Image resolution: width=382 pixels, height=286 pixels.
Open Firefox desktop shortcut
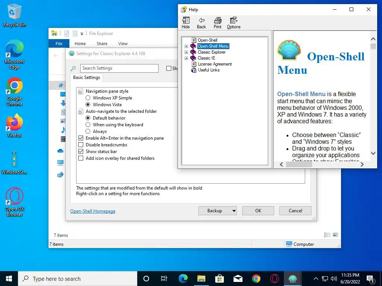click(x=15, y=125)
